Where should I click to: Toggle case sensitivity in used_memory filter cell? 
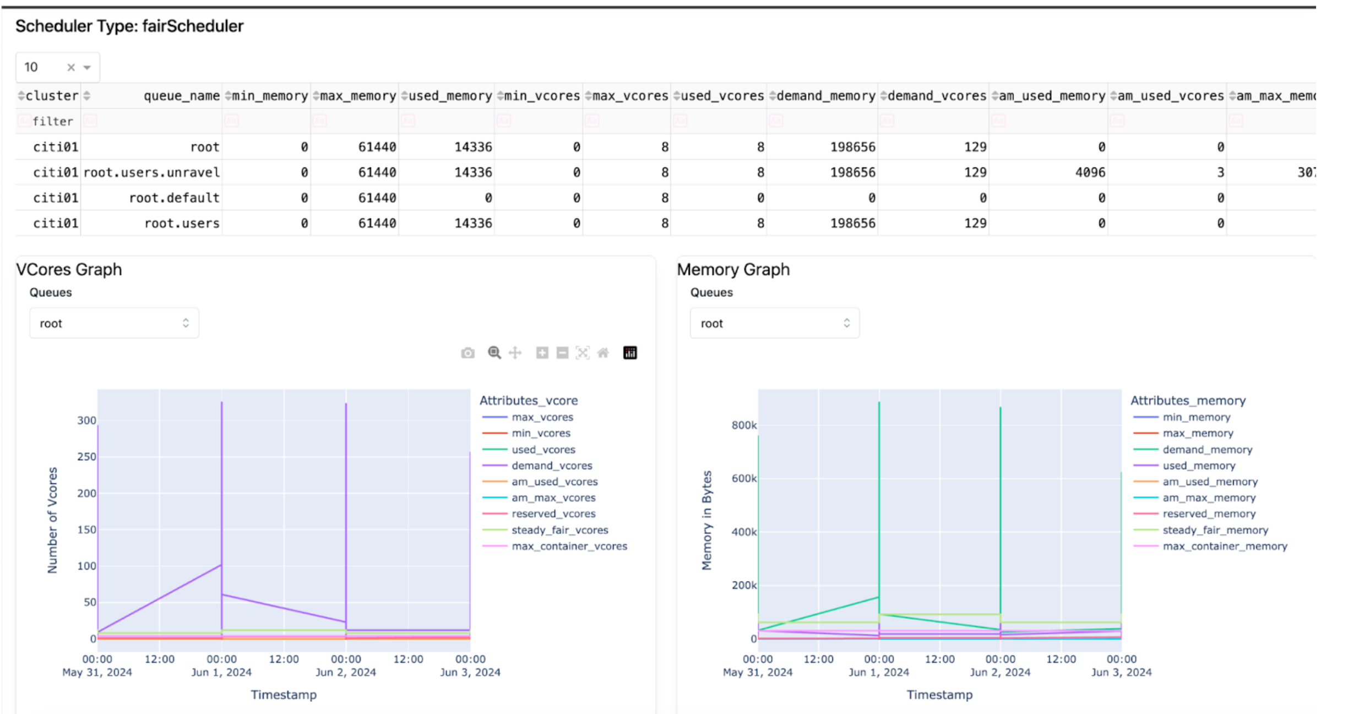click(407, 121)
